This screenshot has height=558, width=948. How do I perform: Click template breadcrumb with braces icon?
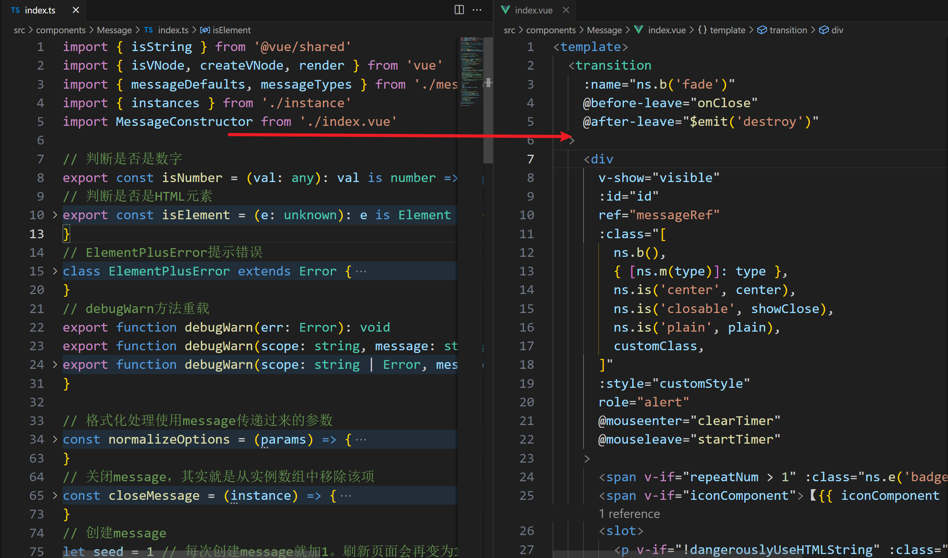(x=727, y=30)
